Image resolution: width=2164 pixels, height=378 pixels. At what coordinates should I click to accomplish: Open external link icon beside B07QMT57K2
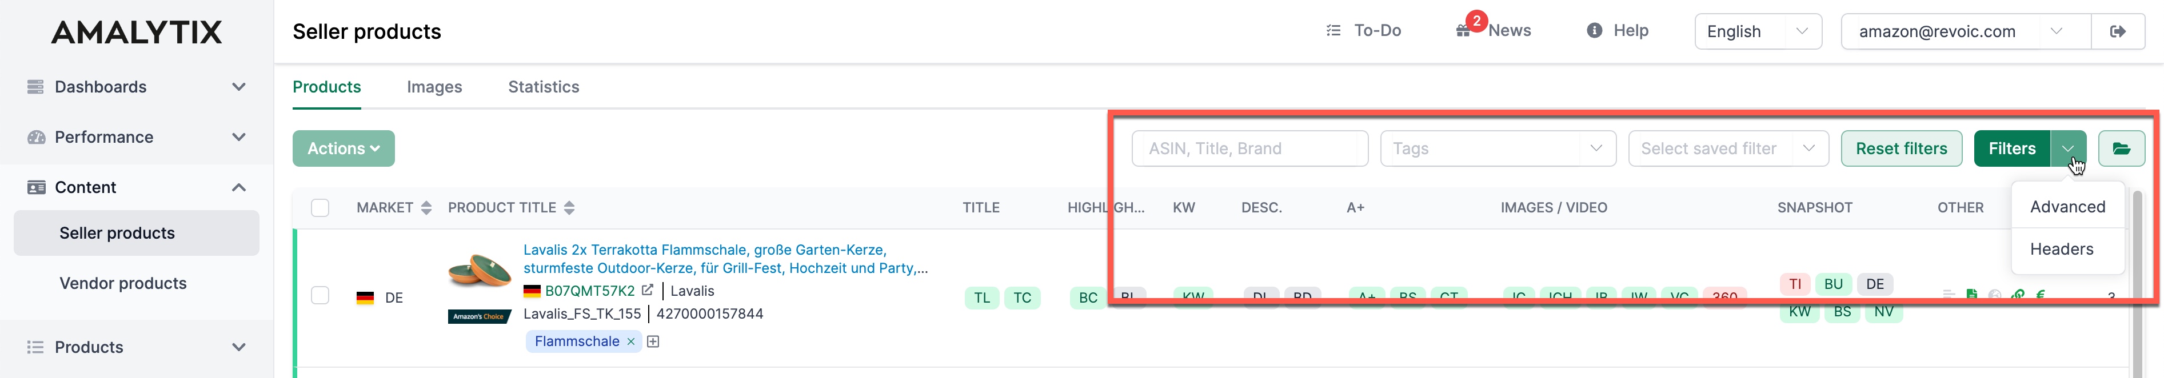(647, 290)
